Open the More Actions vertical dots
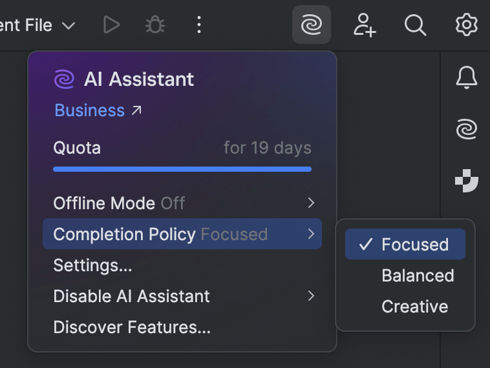This screenshot has height=368, width=490. pyautogui.click(x=199, y=25)
